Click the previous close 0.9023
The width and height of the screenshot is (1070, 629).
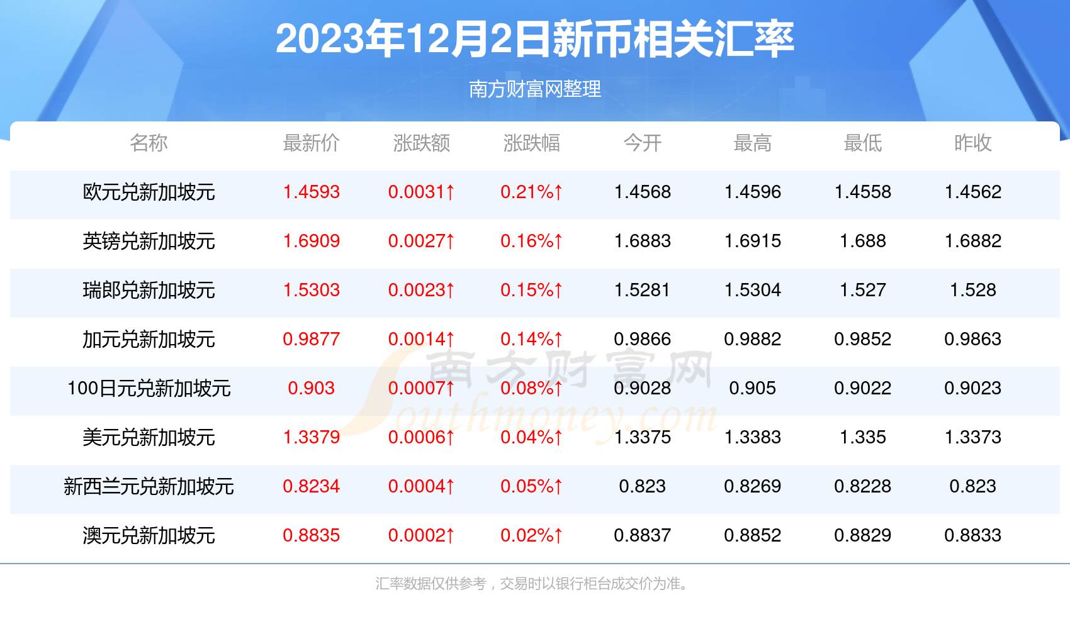tap(973, 388)
